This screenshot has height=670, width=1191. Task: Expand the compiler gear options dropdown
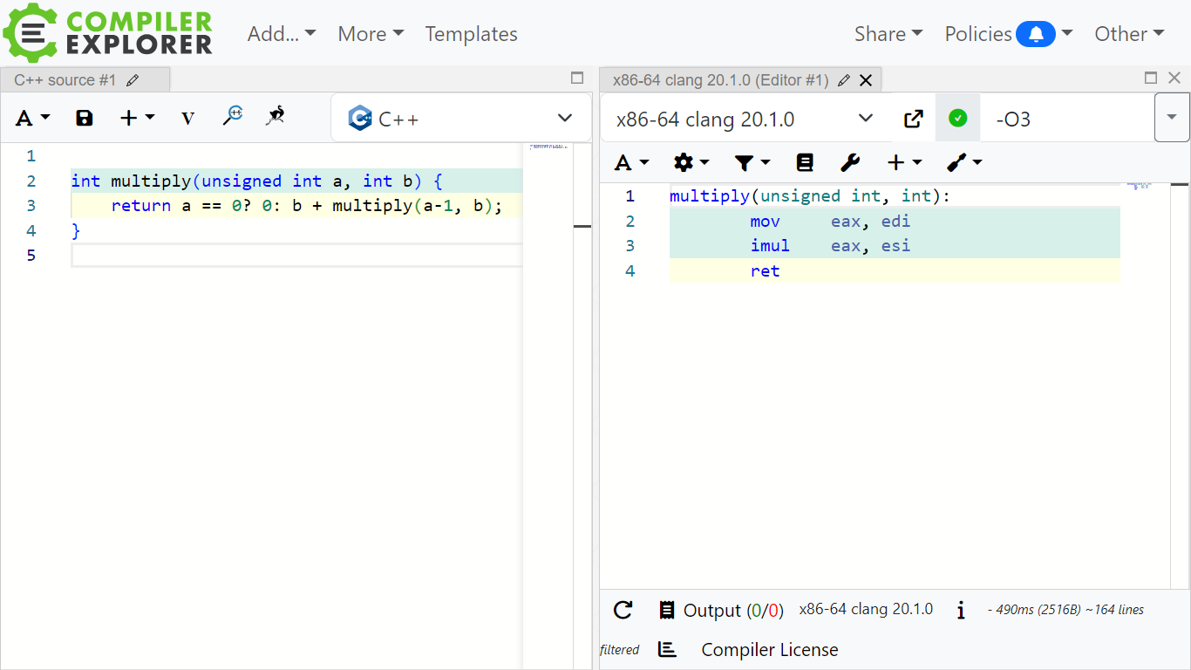pyautogui.click(x=691, y=162)
